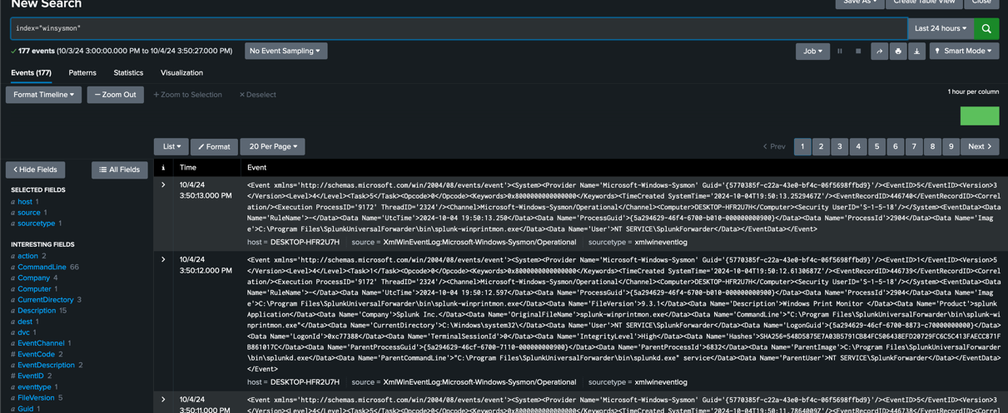Open the 20 Per Page dropdown

click(x=272, y=146)
